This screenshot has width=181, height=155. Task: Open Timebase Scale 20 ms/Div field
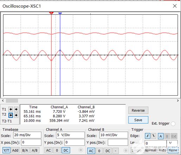pos(27,135)
